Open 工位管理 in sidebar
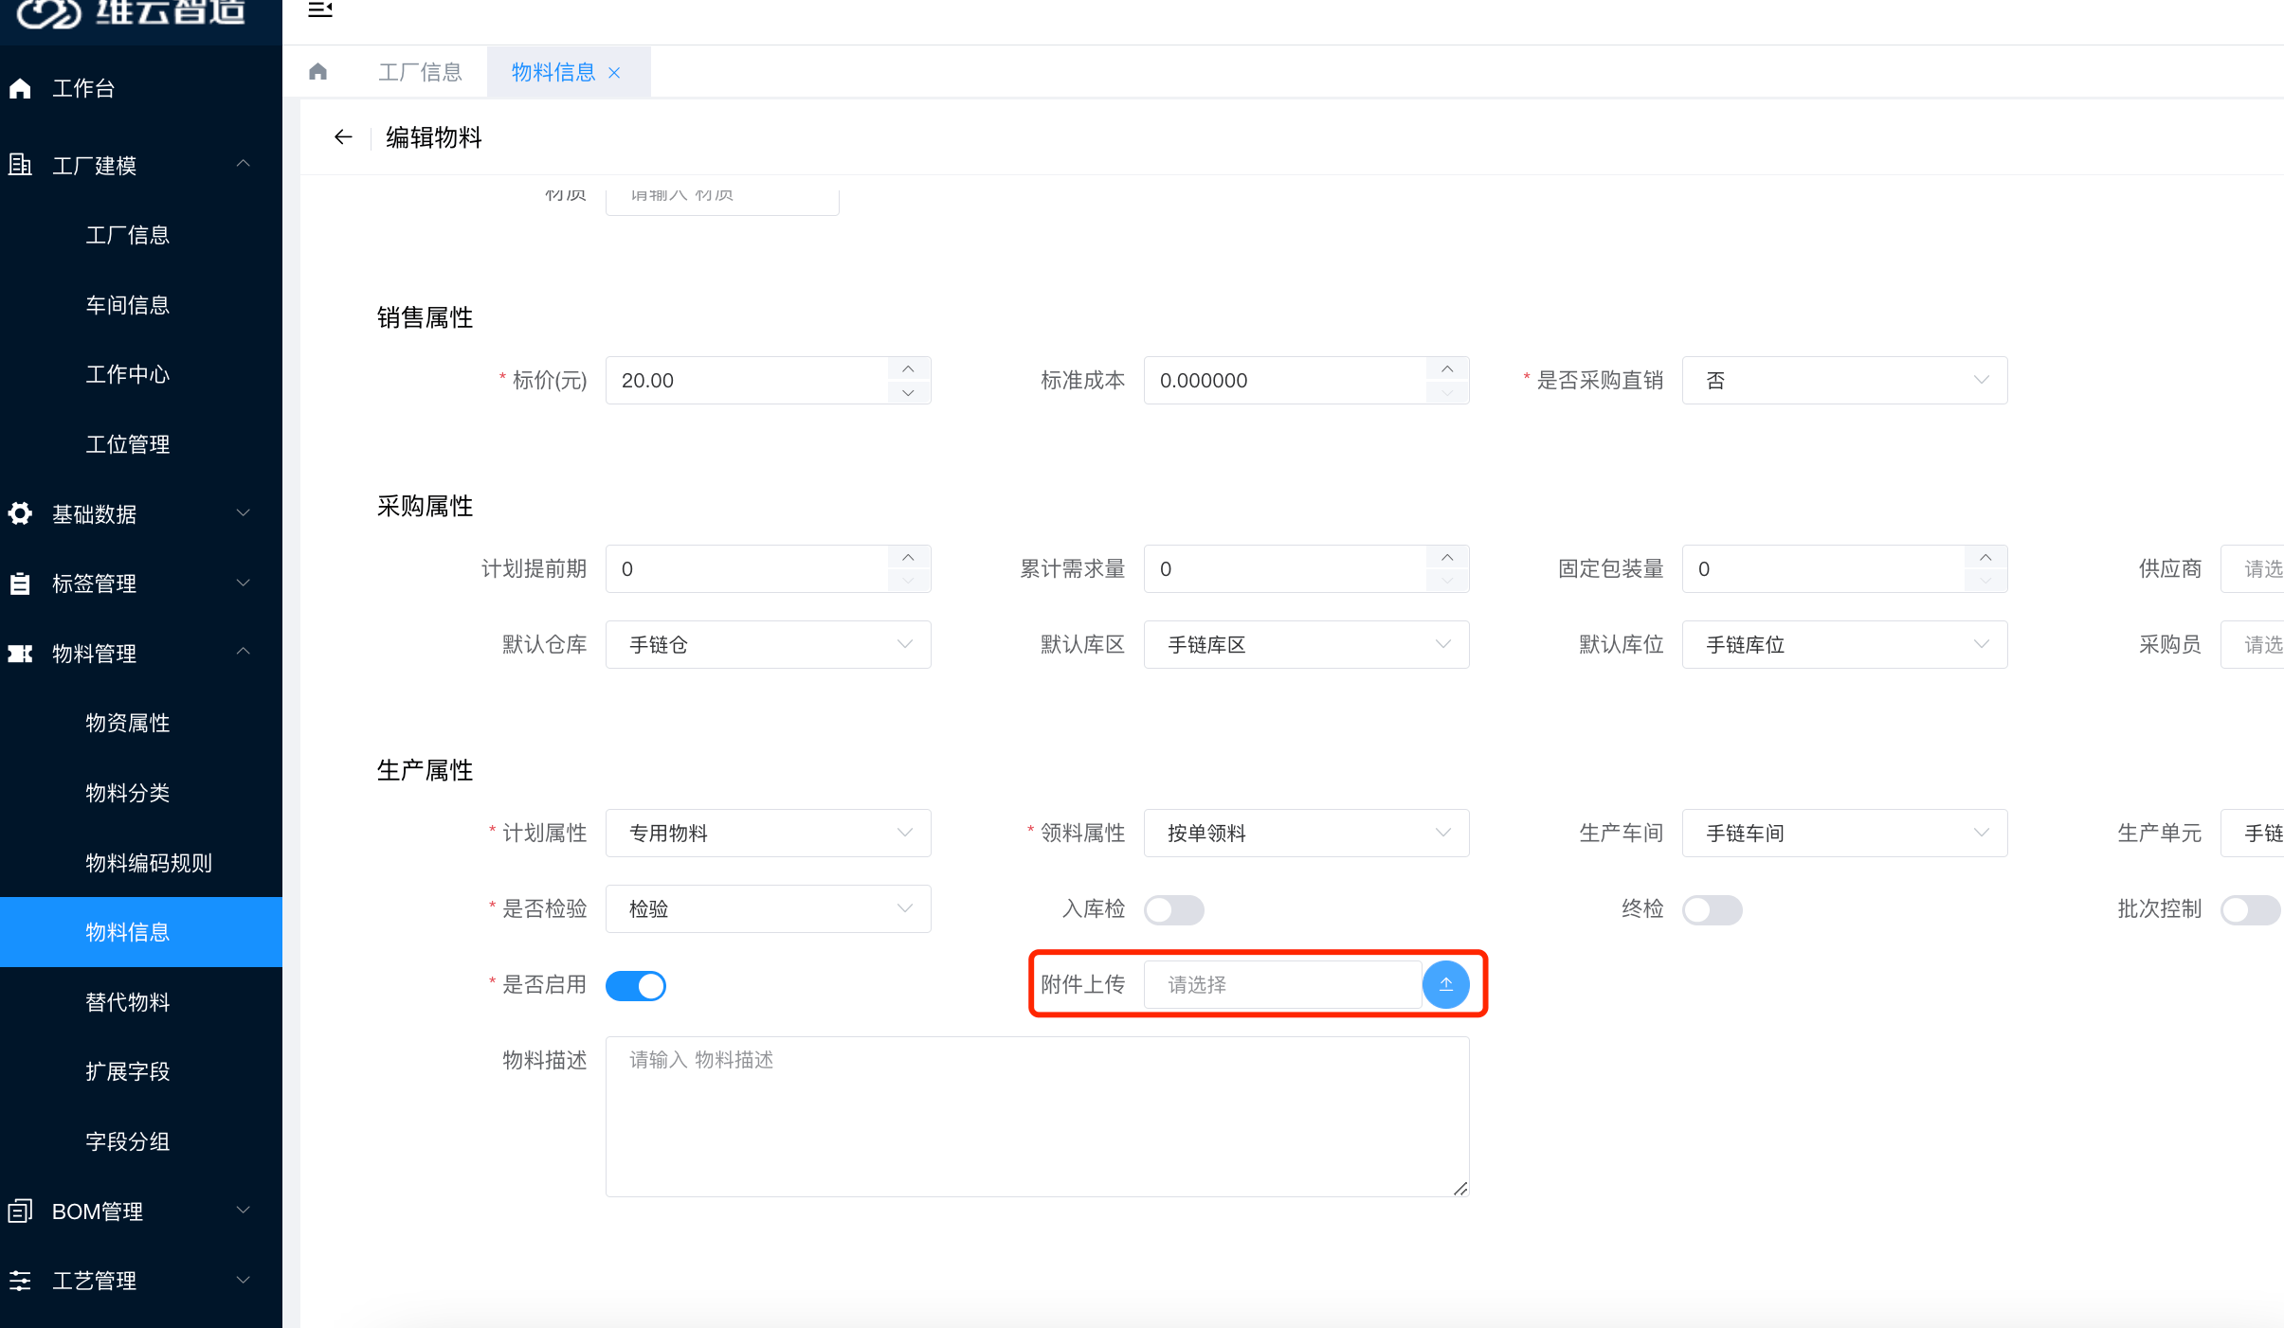This screenshot has width=2284, height=1328. point(127,444)
